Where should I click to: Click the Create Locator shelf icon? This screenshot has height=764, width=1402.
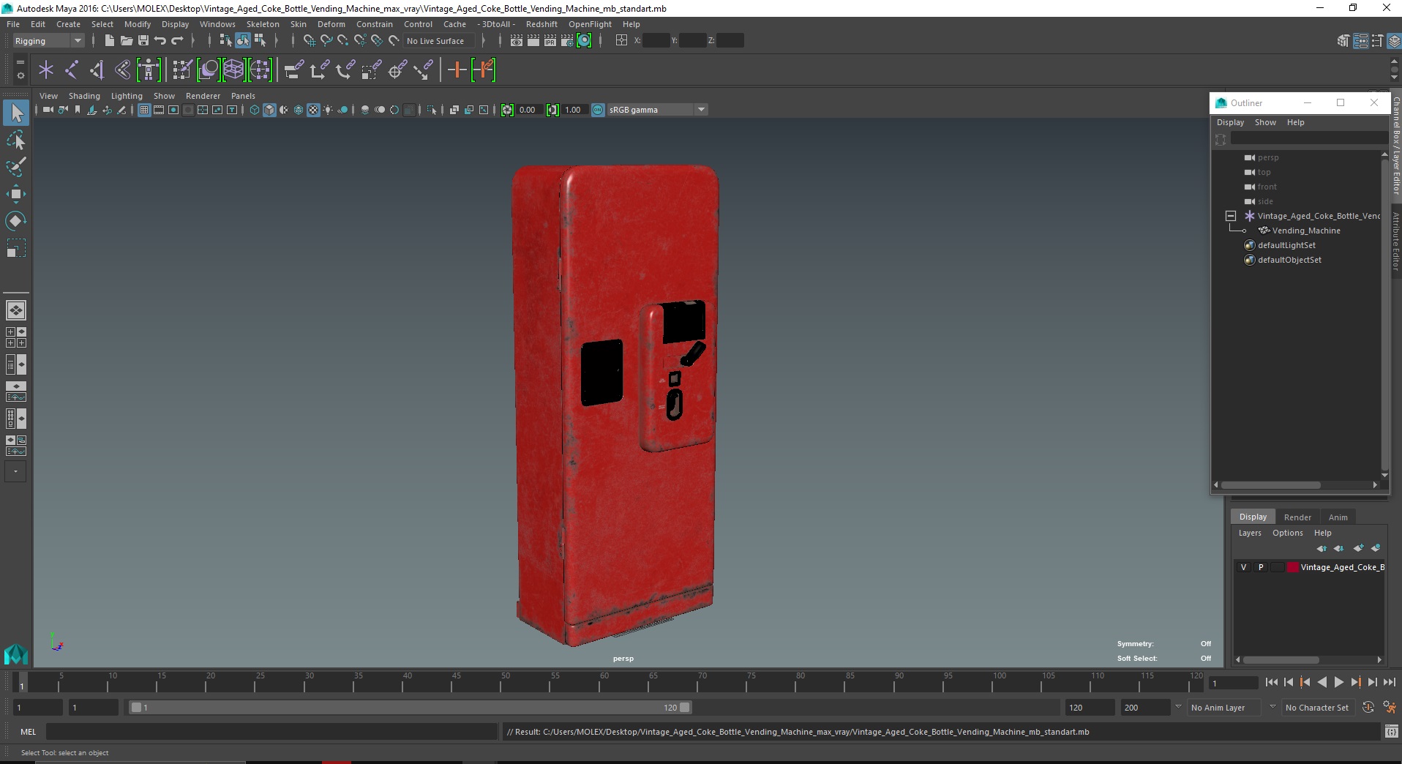pos(46,70)
